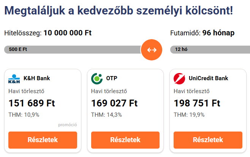The height and width of the screenshot is (157, 250).
Task: Click the promóció label on K&H card
Action: click(x=68, y=125)
